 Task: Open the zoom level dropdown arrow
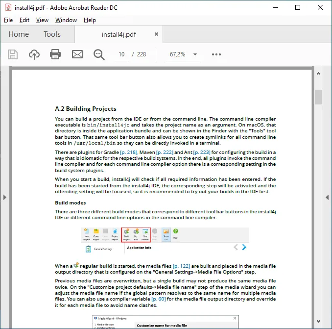[195, 54]
